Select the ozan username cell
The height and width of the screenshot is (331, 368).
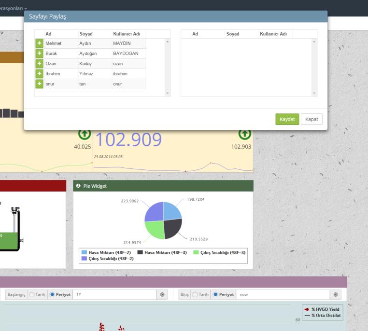click(129, 64)
